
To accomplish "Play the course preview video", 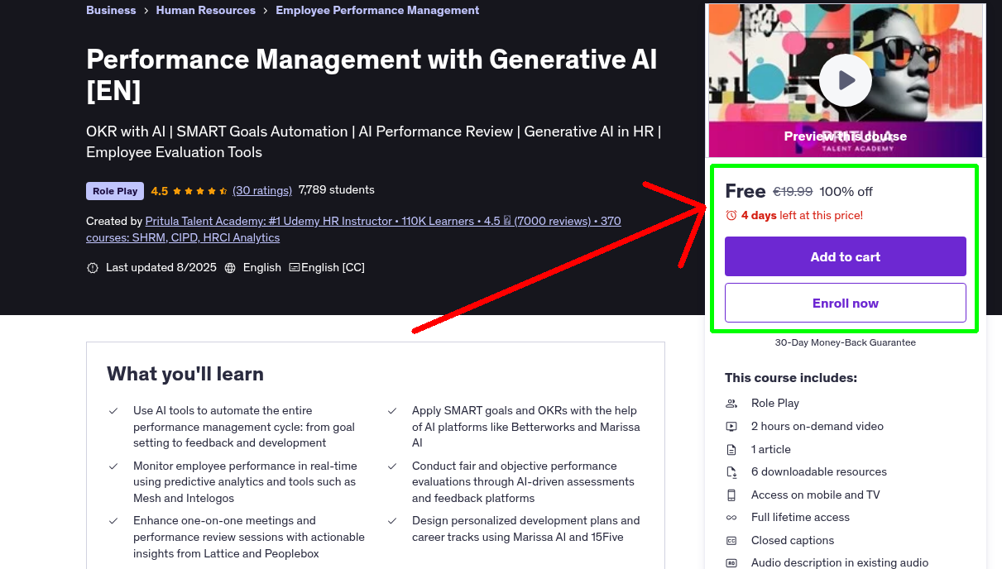I will [846, 80].
